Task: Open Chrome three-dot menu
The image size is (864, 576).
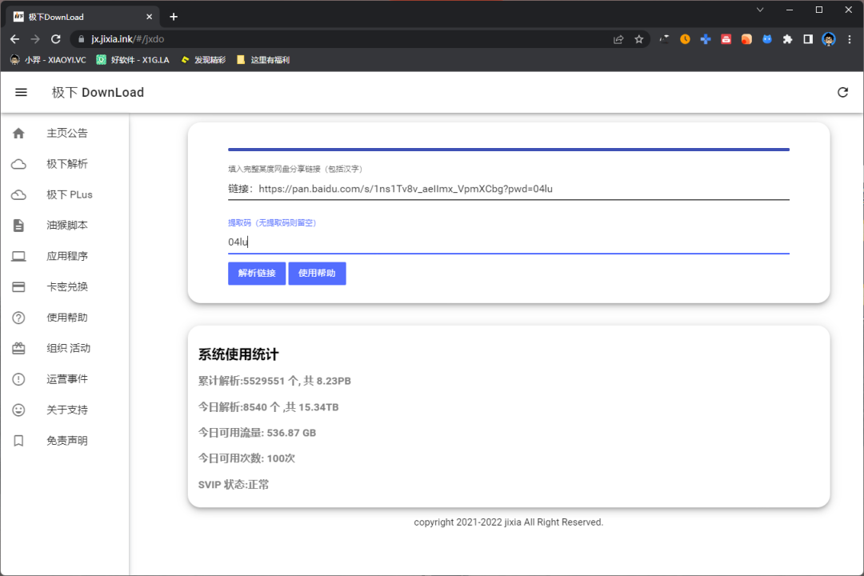Action: point(849,39)
